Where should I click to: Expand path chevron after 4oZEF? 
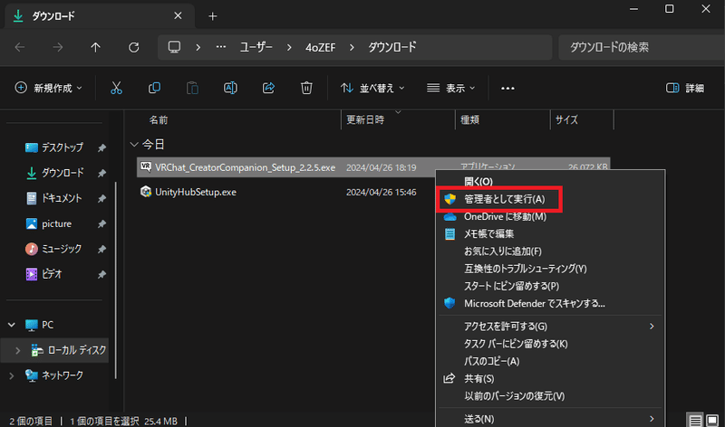pos(352,47)
